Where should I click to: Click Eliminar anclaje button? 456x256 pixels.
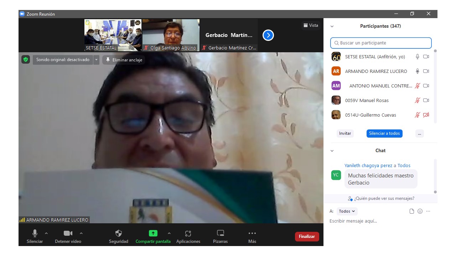(x=124, y=60)
